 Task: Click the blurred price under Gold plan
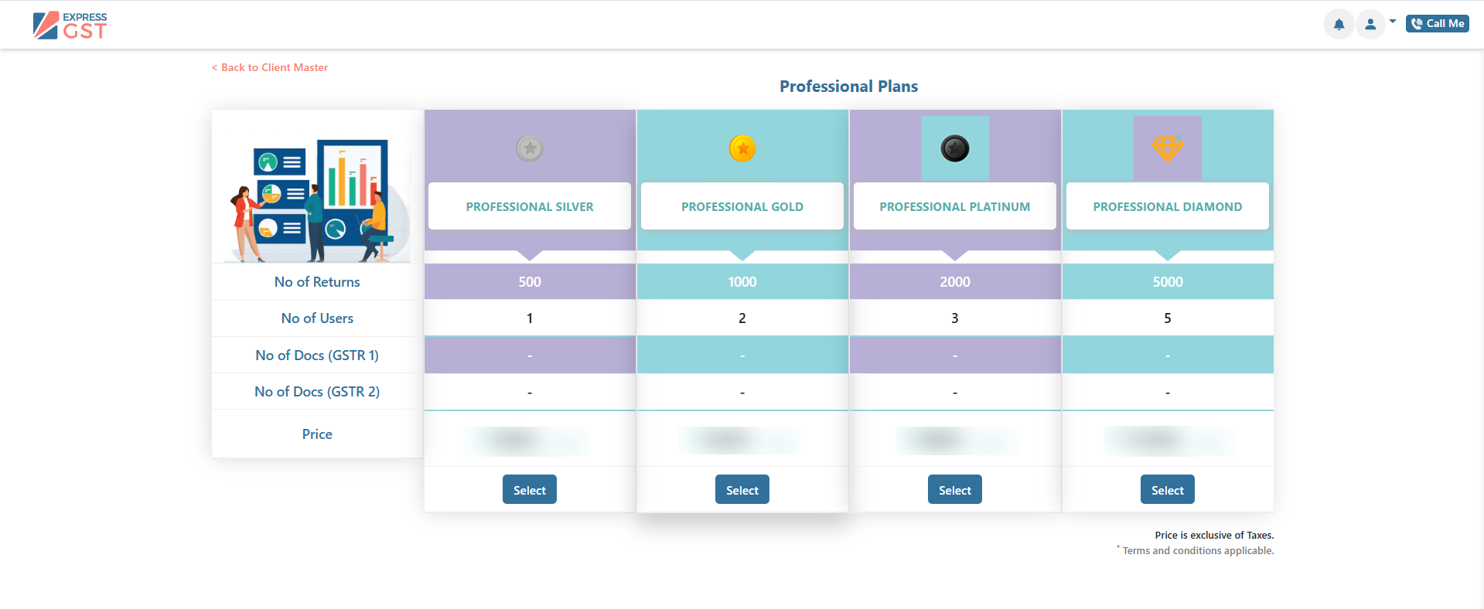click(x=739, y=441)
